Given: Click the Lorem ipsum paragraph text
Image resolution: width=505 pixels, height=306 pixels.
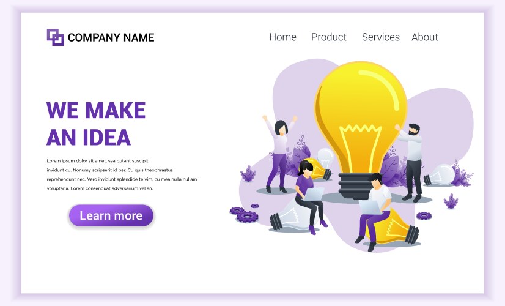Looking at the screenshot, I should point(122,174).
